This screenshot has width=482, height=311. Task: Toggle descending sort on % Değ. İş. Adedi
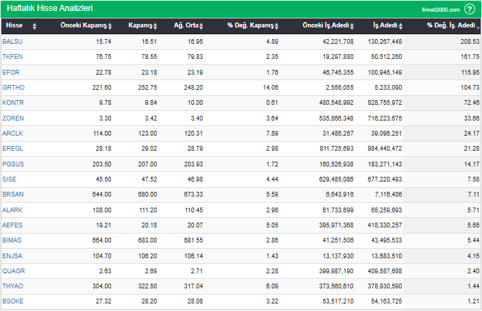[478, 26]
